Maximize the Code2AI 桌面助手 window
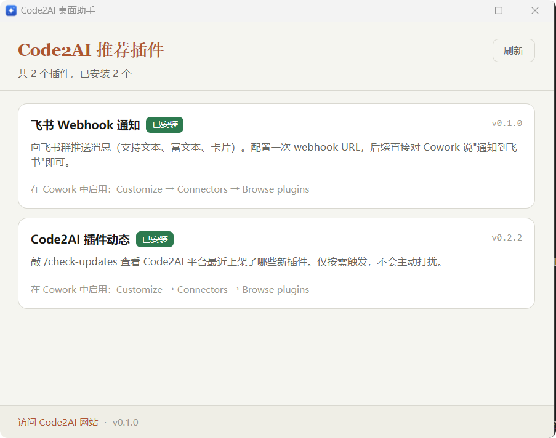The width and height of the screenshot is (556, 438). (499, 10)
